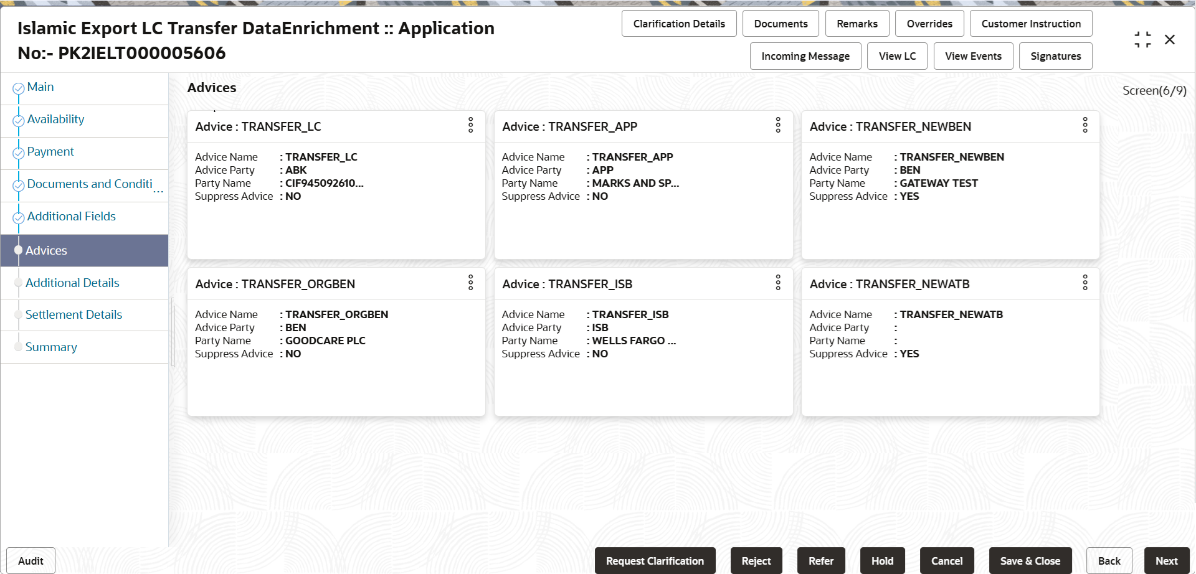Navigate to the Summary step
The width and height of the screenshot is (1196, 574).
pos(51,347)
